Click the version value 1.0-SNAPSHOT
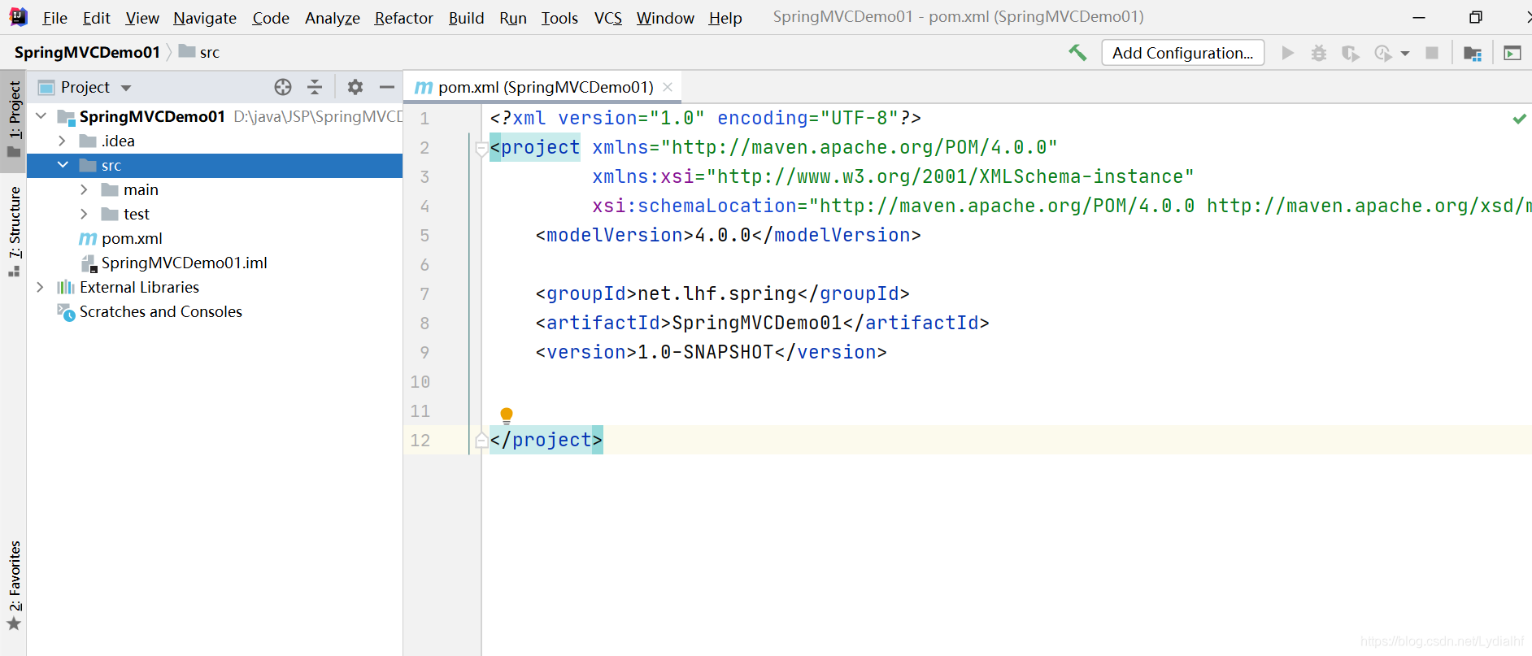 click(706, 352)
